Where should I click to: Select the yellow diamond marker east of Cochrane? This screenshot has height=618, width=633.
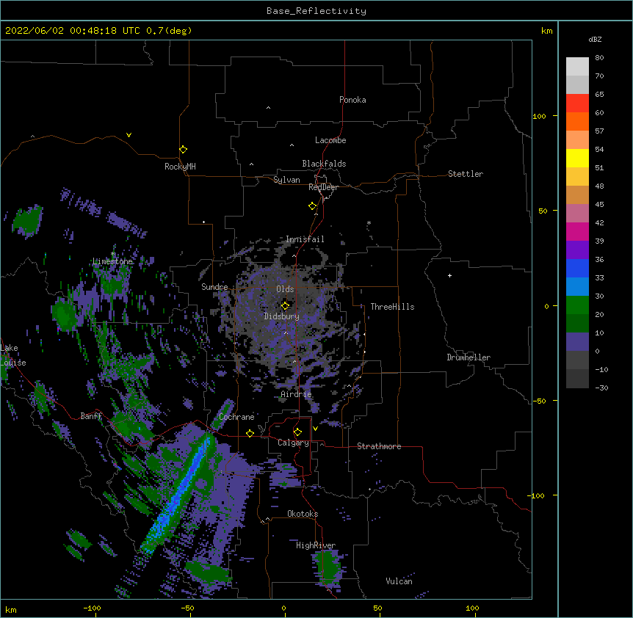click(250, 433)
